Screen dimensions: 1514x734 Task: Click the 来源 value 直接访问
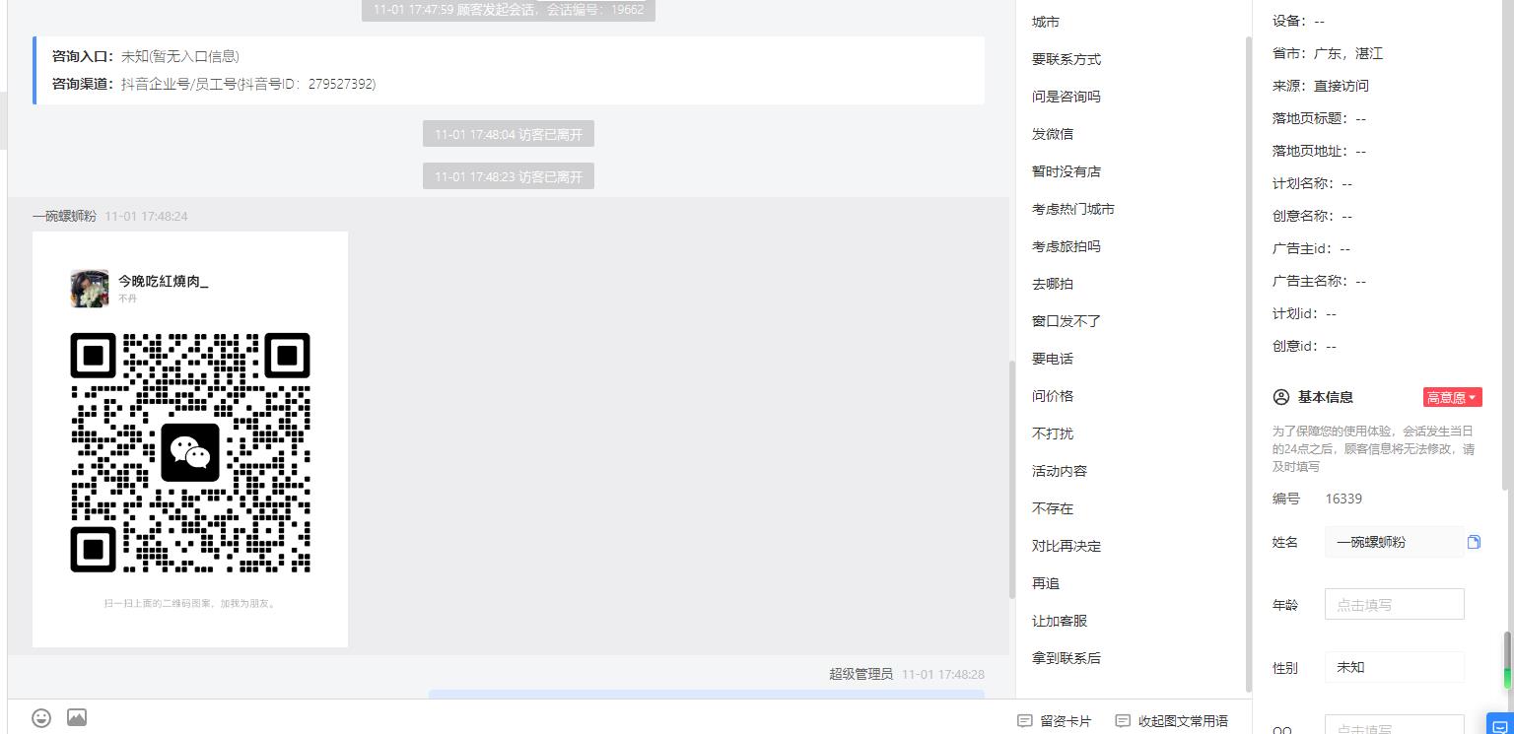click(1342, 86)
